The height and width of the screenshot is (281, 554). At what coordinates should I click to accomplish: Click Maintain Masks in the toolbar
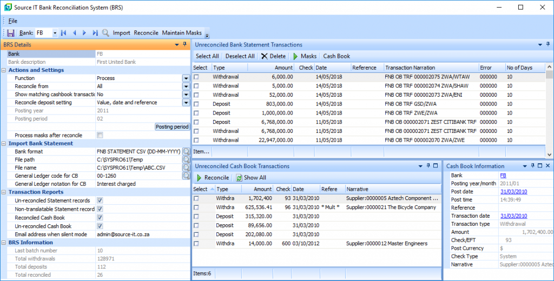(x=182, y=33)
